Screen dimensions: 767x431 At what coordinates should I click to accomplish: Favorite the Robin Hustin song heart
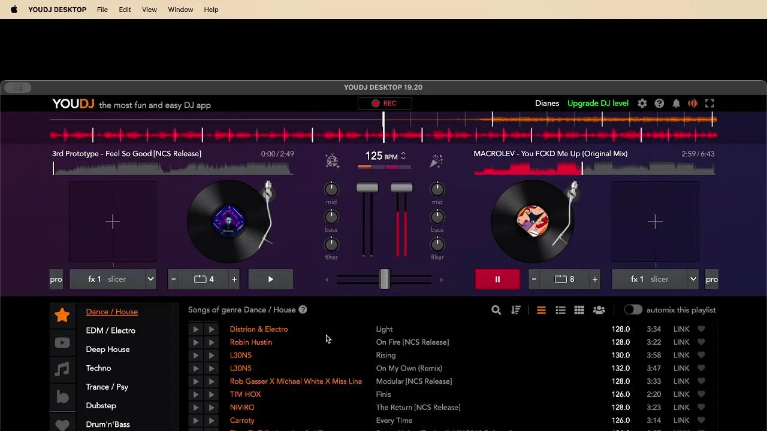pyautogui.click(x=701, y=342)
